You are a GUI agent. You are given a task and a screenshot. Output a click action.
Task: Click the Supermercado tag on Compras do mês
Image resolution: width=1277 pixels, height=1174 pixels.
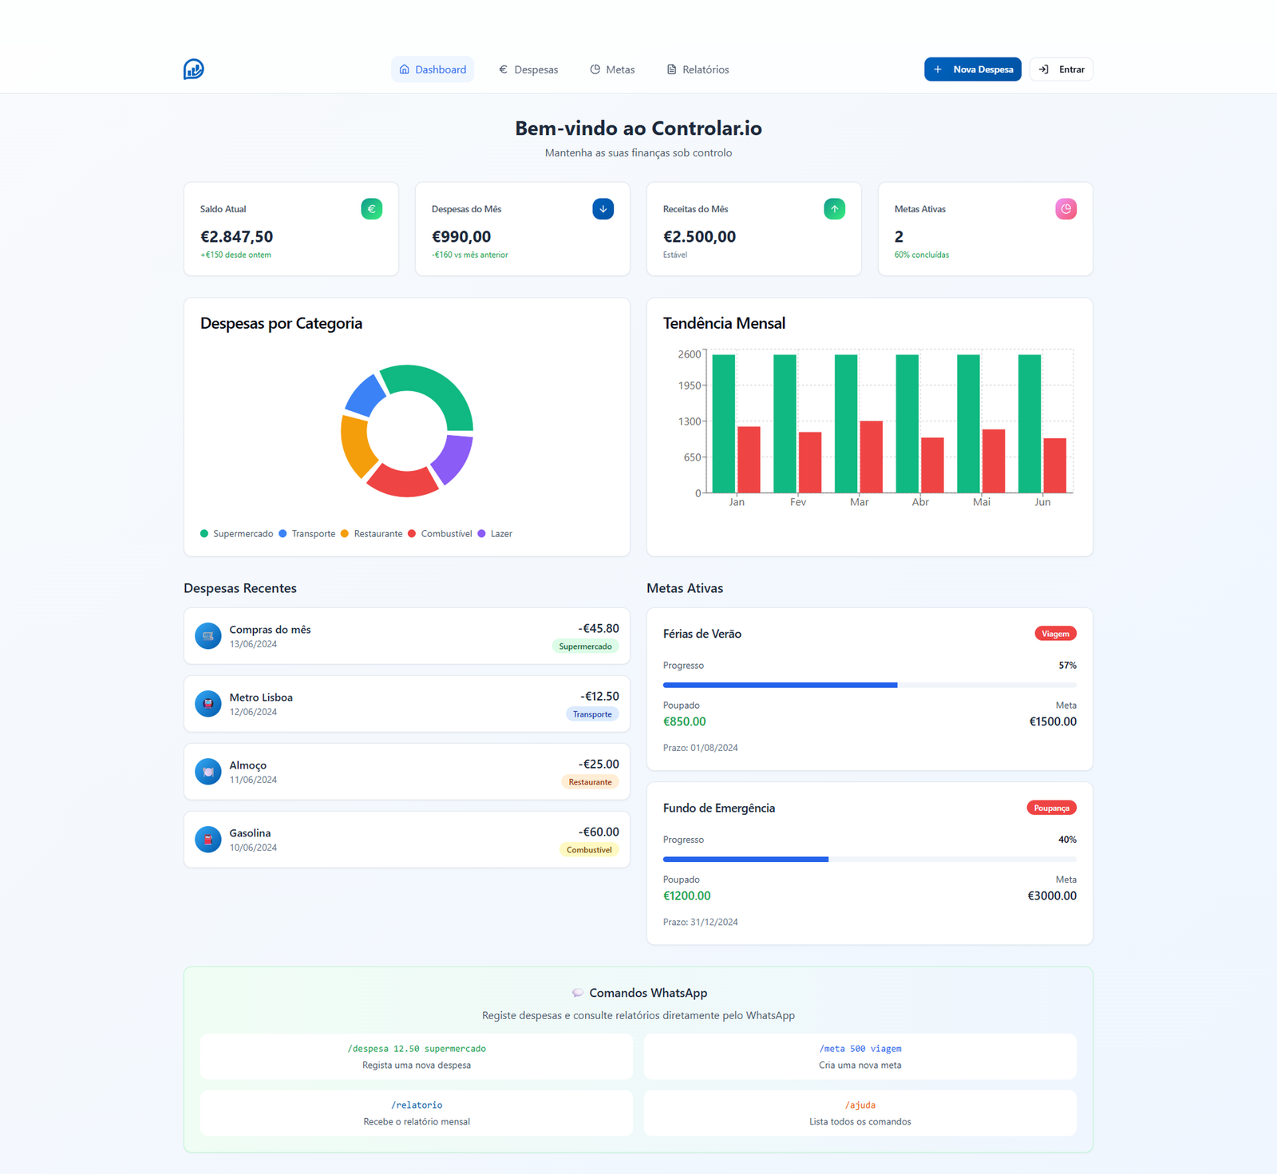[x=585, y=646]
